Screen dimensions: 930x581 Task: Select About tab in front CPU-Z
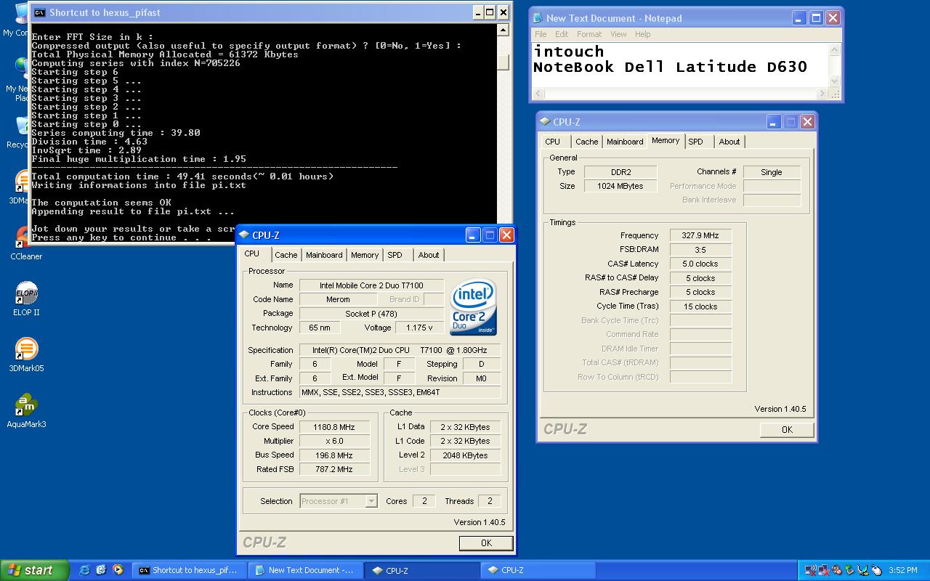(x=429, y=255)
